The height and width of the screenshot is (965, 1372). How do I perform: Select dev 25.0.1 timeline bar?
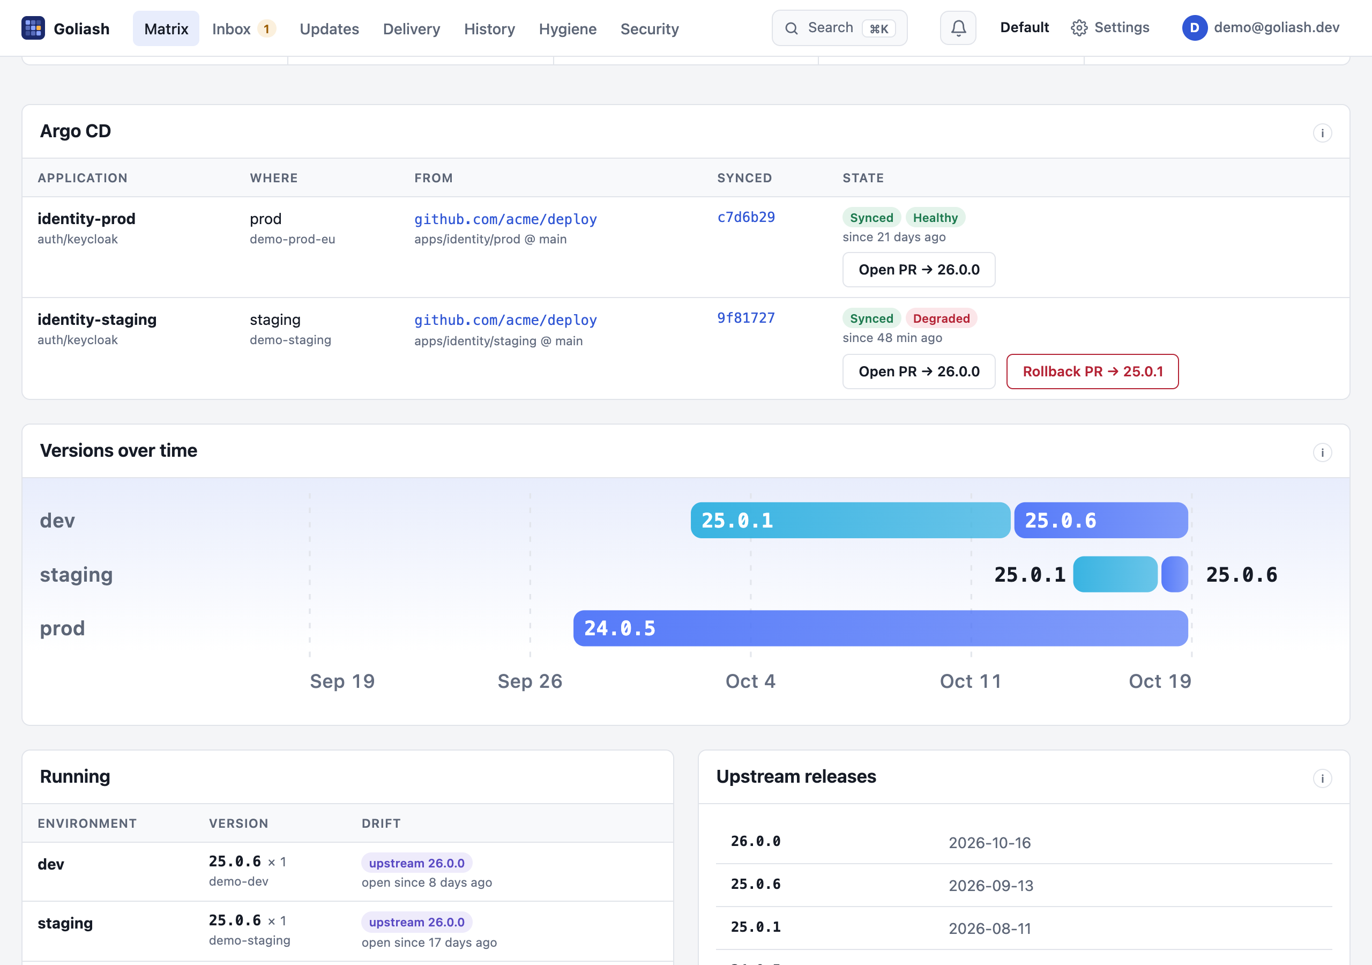point(851,520)
